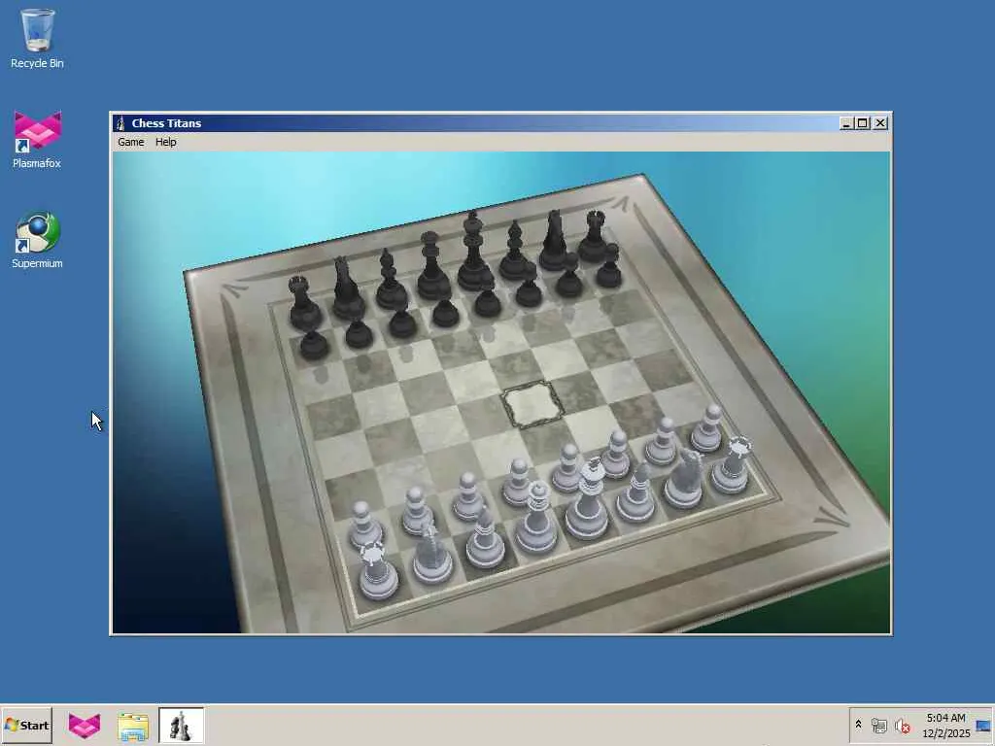The width and height of the screenshot is (995, 746).
Task: Click the muted volume tray icon
Action: (x=902, y=725)
